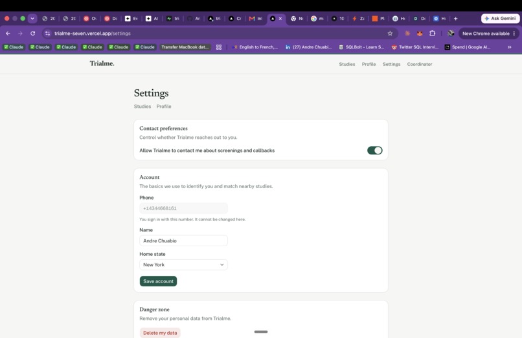Switch to the orange lightning 'Za' tab

(x=358, y=19)
